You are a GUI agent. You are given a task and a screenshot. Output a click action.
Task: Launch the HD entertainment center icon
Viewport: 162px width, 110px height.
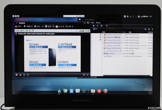pyautogui.click(x=84, y=91)
